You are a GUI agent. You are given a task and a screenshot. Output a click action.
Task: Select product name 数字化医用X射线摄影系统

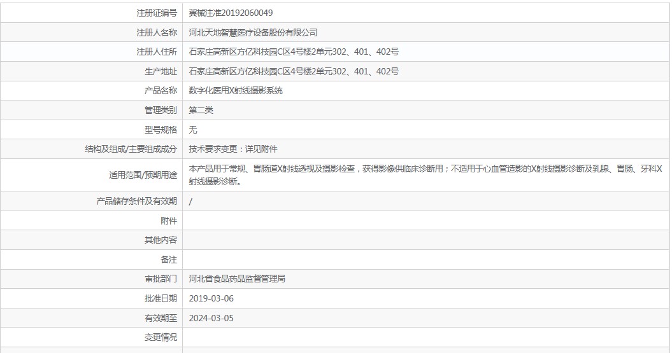pyautogui.click(x=236, y=91)
